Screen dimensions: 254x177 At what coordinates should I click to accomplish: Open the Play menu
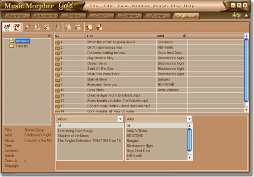click(x=175, y=6)
